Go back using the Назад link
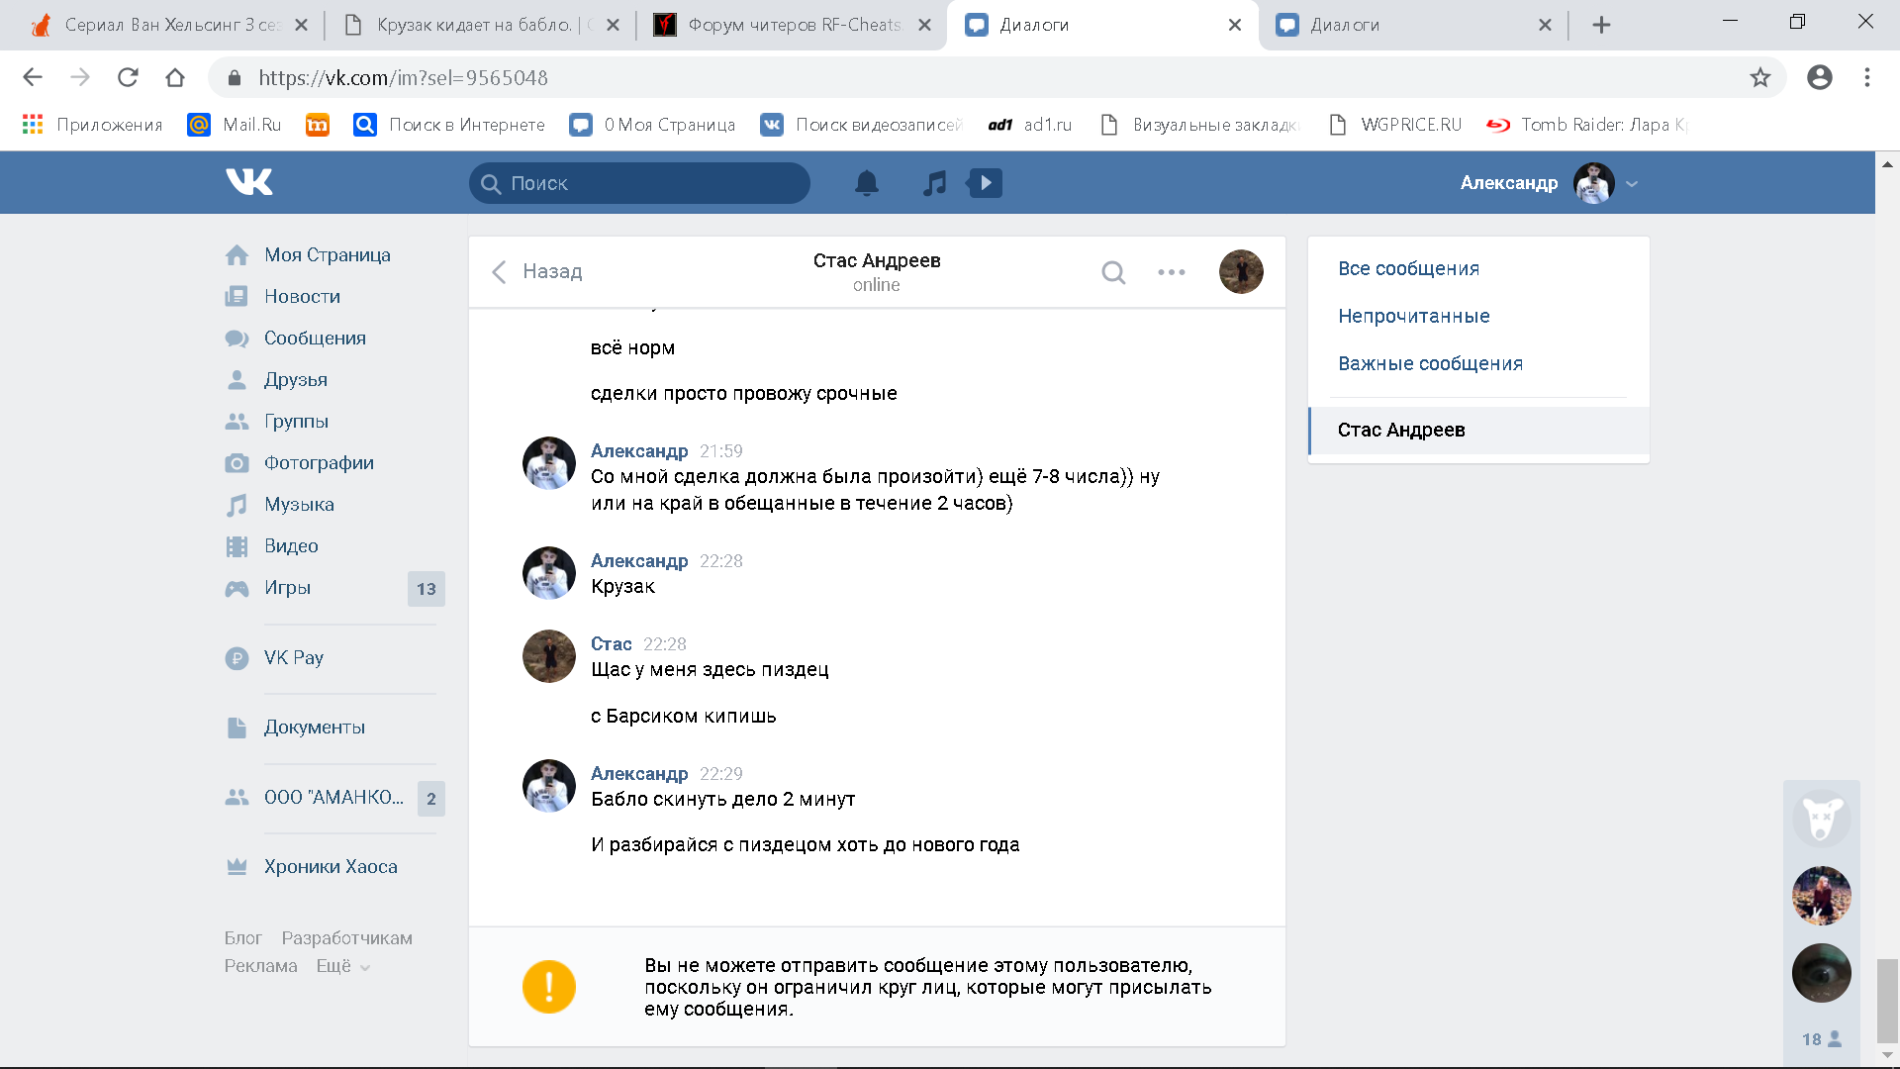Image resolution: width=1900 pixels, height=1069 pixels. tap(537, 271)
